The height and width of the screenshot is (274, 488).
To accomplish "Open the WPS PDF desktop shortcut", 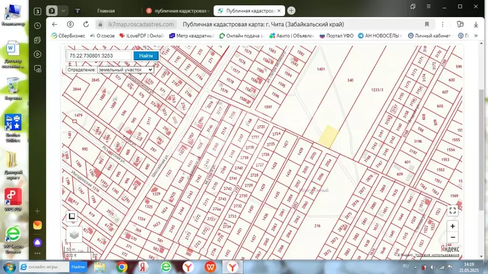I will click(13, 199).
